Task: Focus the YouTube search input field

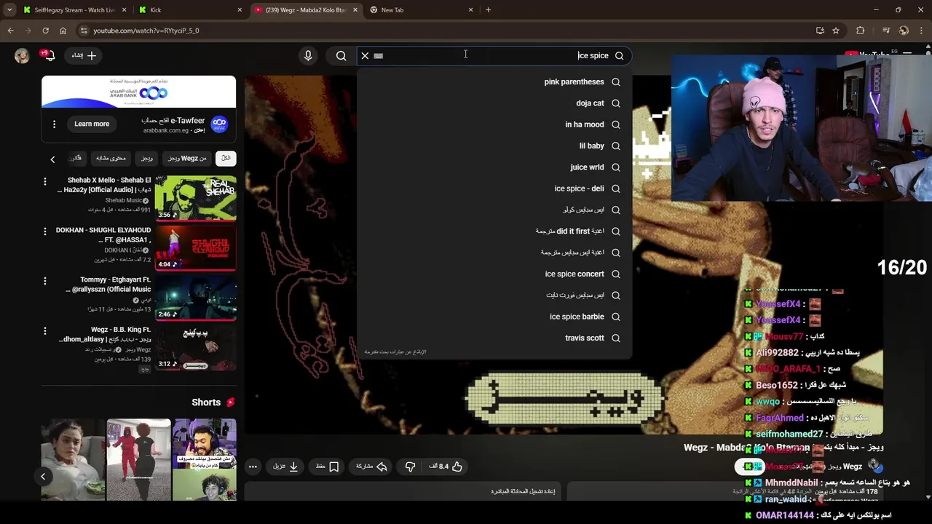Action: (x=494, y=55)
